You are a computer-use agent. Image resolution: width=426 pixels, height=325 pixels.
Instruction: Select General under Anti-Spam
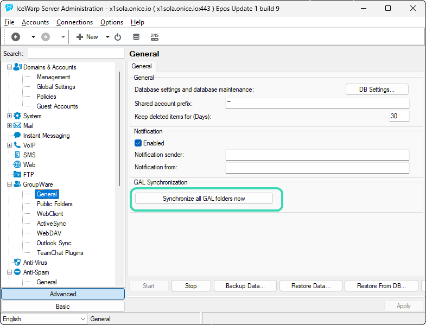pos(47,282)
